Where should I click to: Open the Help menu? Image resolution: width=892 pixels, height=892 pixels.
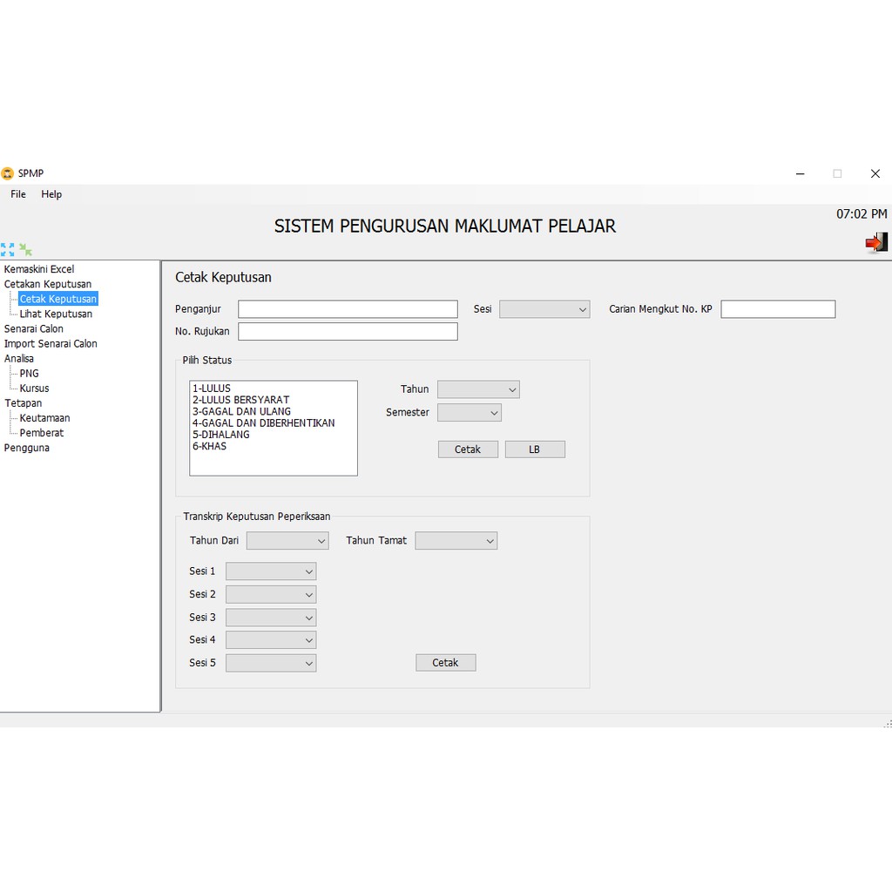(51, 194)
